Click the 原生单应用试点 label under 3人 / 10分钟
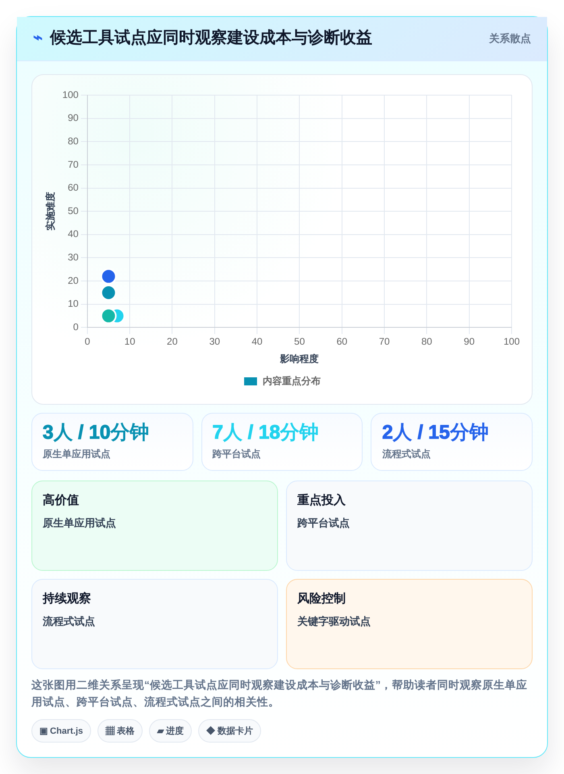 [77, 454]
